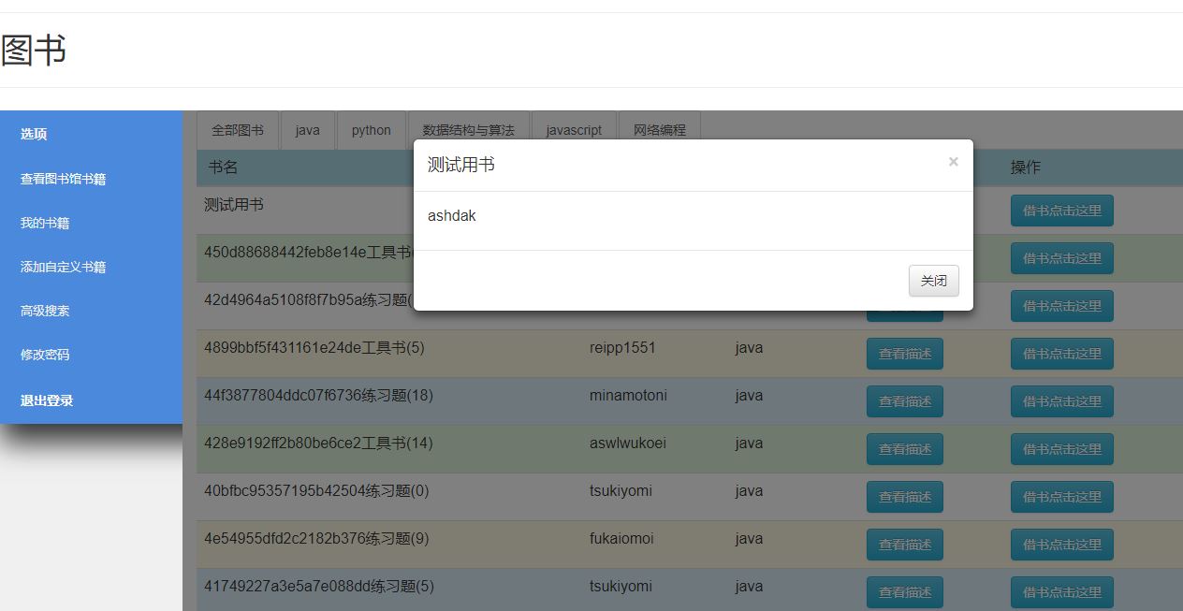Click 查看描述 for 40bfbc95357195b42504练习题(0)

pyautogui.click(x=904, y=496)
